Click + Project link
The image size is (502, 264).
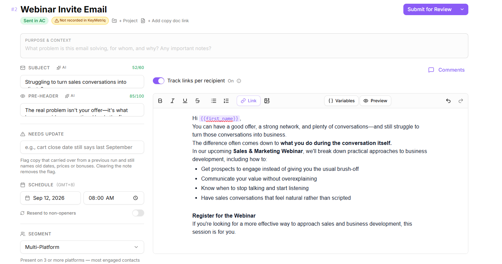[125, 21]
